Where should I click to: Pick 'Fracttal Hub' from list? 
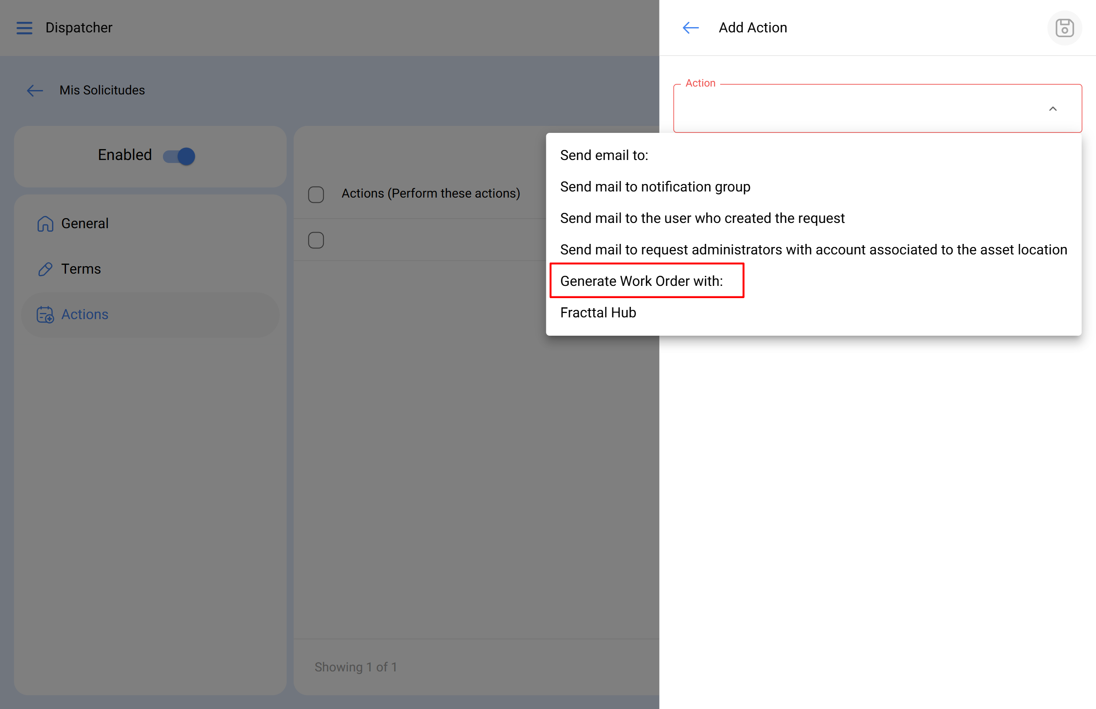point(598,313)
